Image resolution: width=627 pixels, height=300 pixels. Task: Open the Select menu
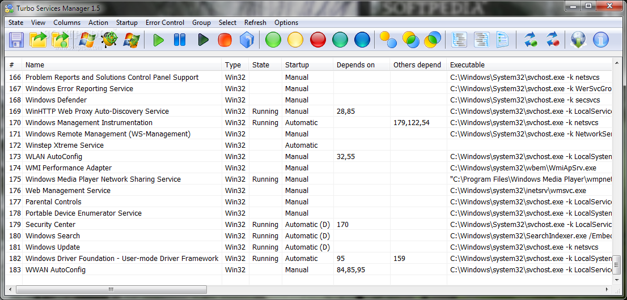[227, 23]
